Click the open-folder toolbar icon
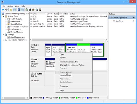The height and width of the screenshot is (104, 137). (x=33, y=10)
